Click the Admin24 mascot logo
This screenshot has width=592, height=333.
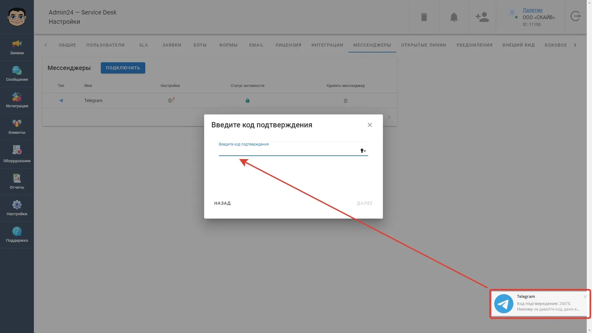coord(17,17)
